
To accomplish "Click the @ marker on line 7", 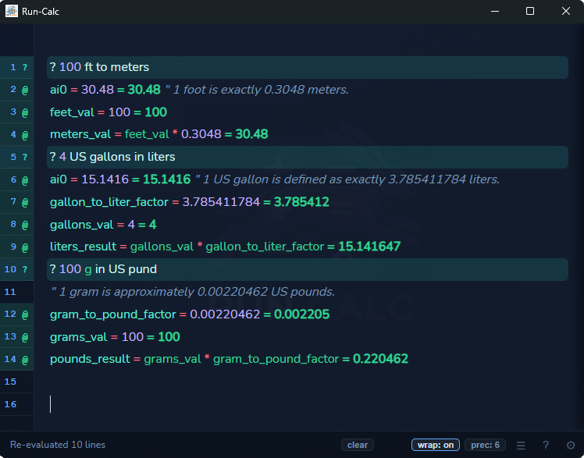I will coord(25,202).
